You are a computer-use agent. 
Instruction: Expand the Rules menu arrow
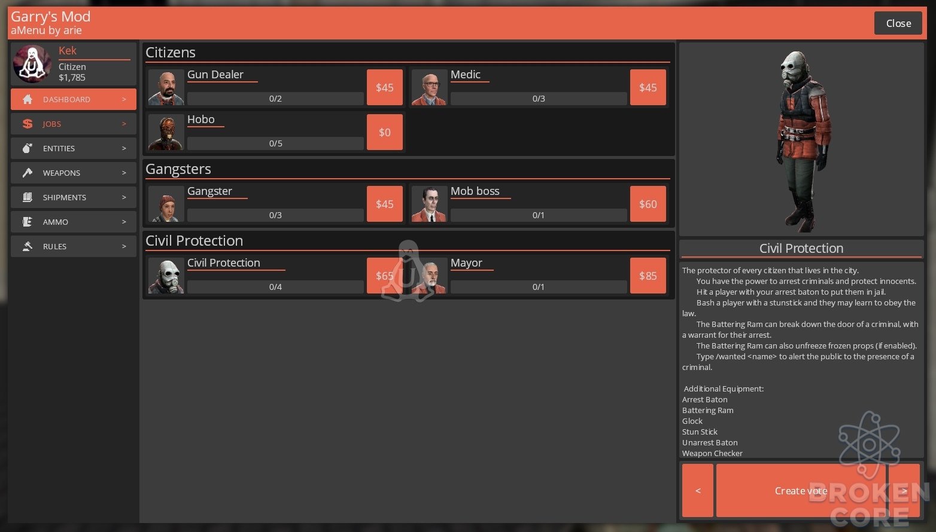[x=124, y=246]
